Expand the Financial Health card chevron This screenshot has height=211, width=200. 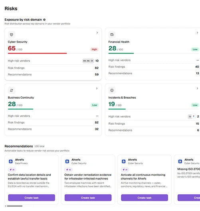coord(197,33)
